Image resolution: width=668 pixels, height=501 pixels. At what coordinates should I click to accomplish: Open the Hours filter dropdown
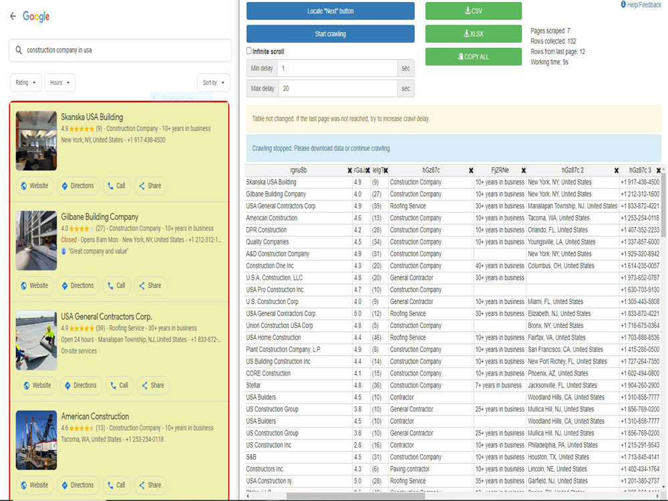(59, 82)
